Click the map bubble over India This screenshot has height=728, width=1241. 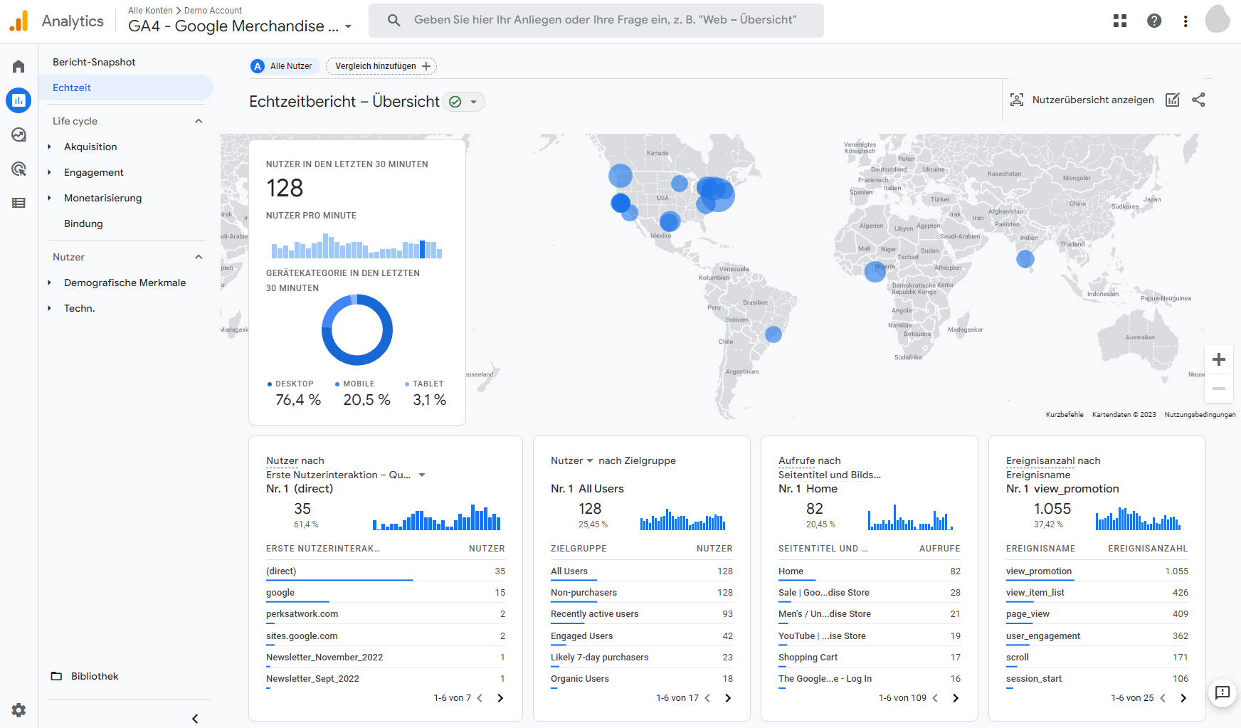pyautogui.click(x=1025, y=259)
